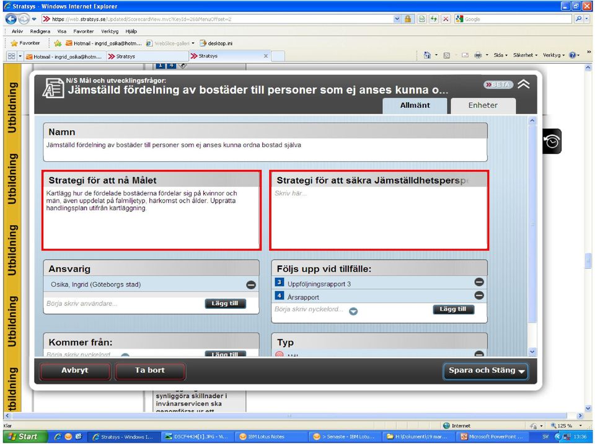Viewport: 595px width, 444px height.
Task: Open the Hjälp menu
Action: point(131,31)
